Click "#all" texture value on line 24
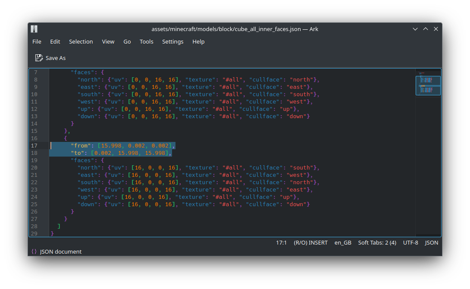 click(222, 197)
